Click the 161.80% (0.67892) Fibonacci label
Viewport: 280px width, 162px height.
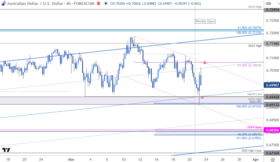coord(249,138)
